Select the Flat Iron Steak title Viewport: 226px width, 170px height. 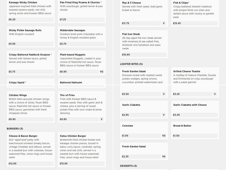[131, 34]
